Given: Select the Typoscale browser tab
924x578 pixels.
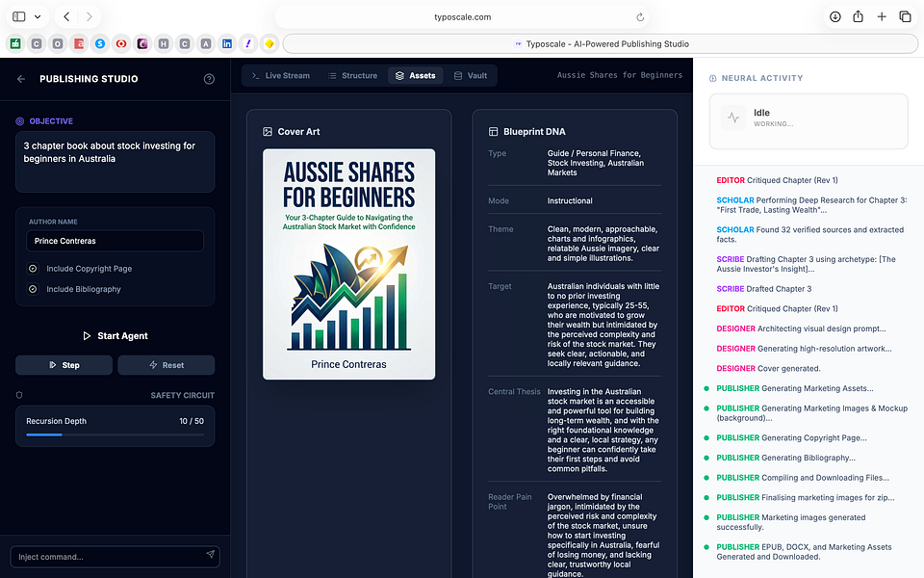Looking at the screenshot, I should click(601, 43).
